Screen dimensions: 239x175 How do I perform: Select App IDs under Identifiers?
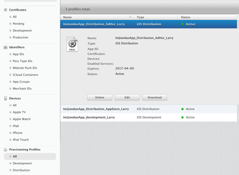18,54
